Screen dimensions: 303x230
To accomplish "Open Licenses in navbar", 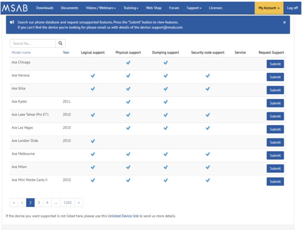I will 215,8.
